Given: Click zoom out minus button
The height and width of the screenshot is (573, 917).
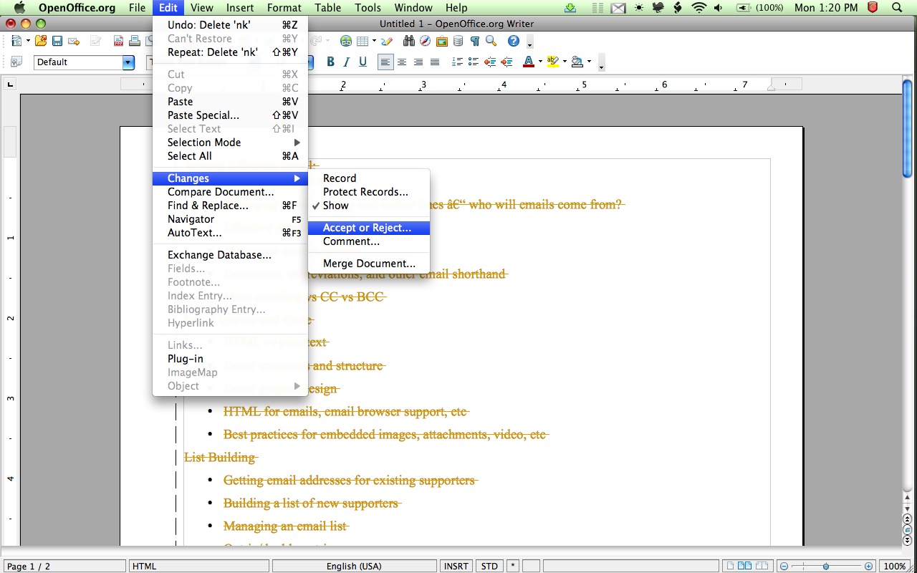Looking at the screenshot, I should 783,566.
